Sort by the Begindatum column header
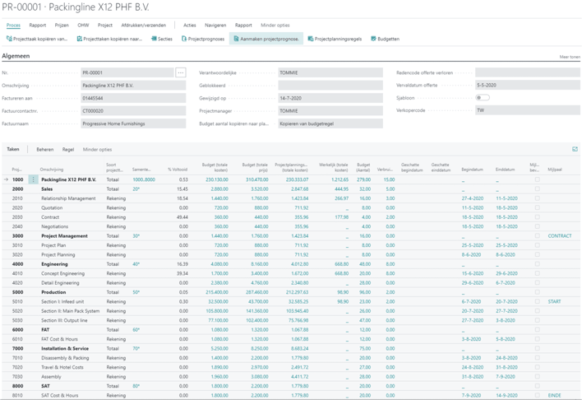This screenshot has width=582, height=400. point(472,170)
